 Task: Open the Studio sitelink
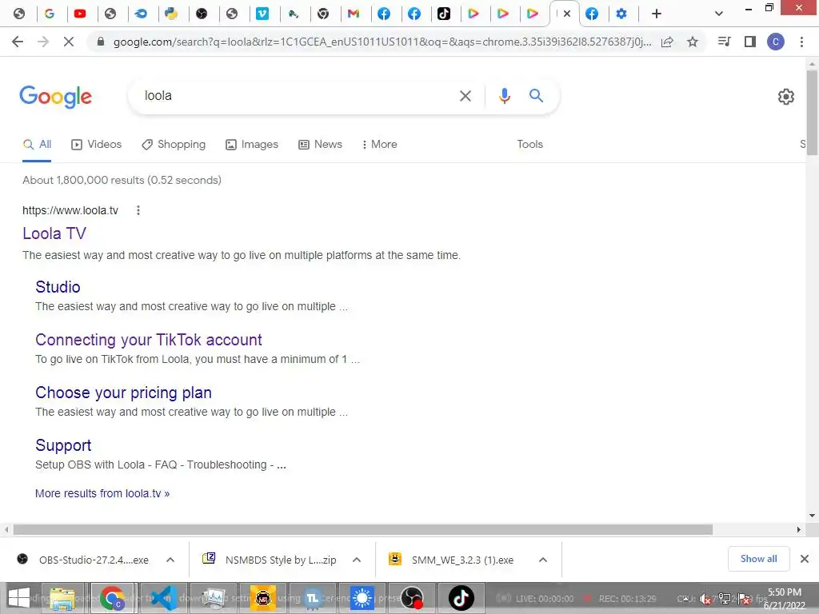pos(58,287)
